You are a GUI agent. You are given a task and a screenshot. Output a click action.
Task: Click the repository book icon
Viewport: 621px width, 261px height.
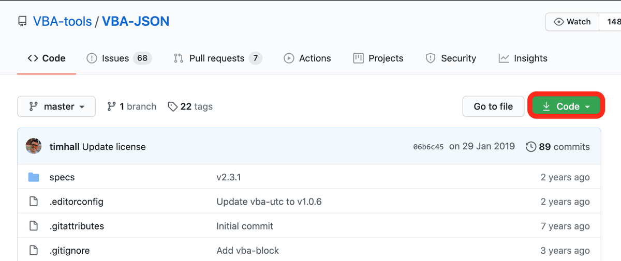click(22, 22)
